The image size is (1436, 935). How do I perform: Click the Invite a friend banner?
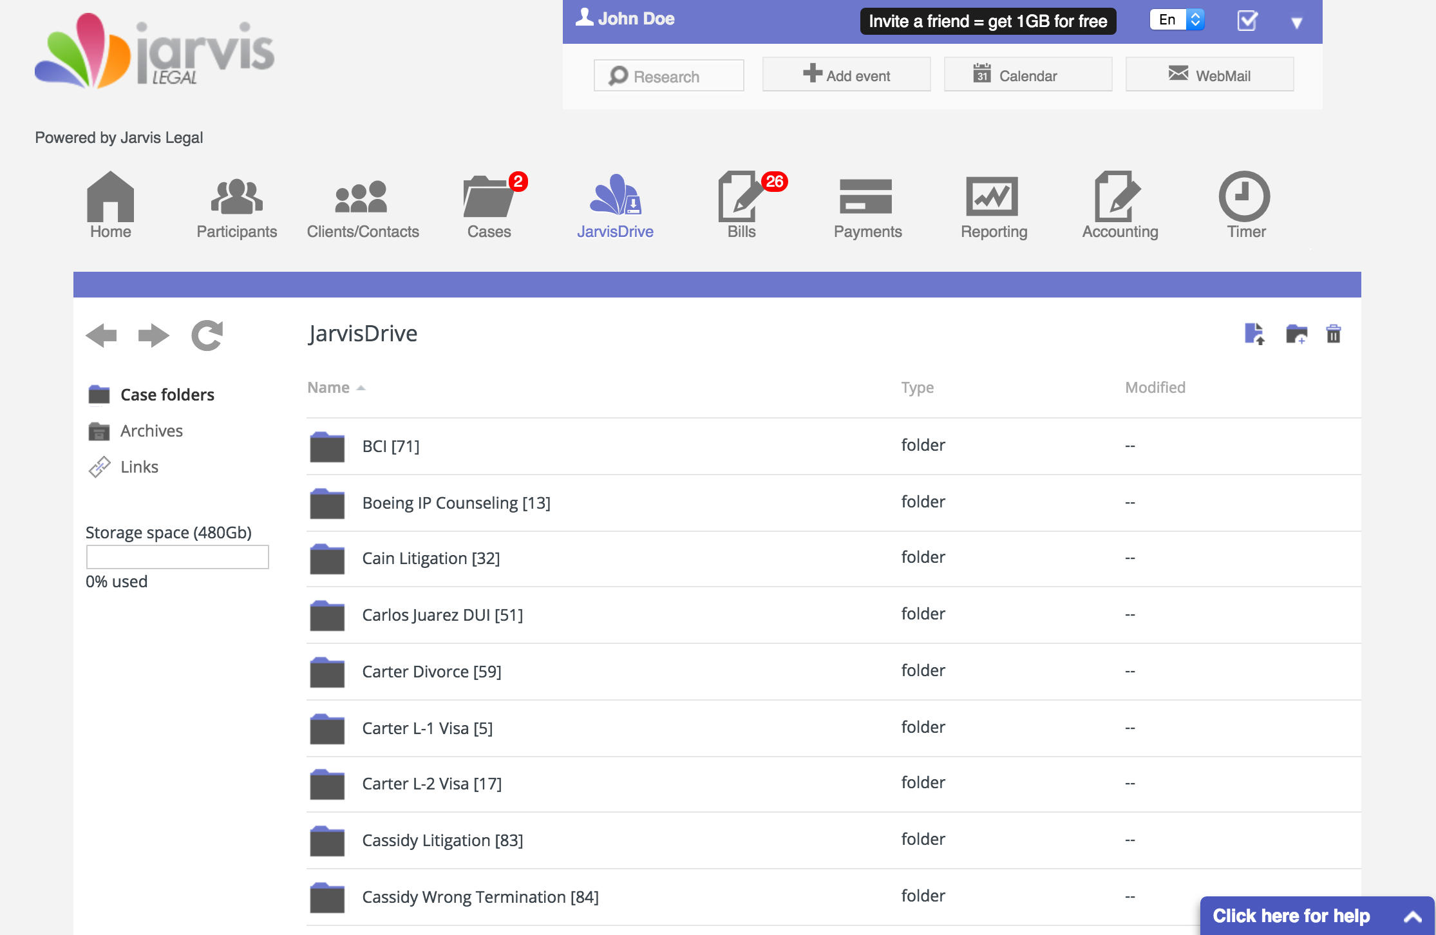(988, 21)
